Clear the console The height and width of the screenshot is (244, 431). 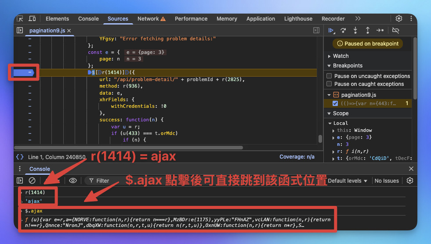(32, 180)
